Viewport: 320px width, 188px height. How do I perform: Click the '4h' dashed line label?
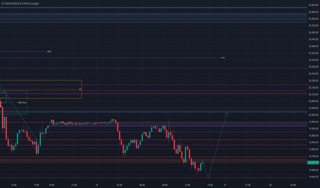click(x=80, y=89)
